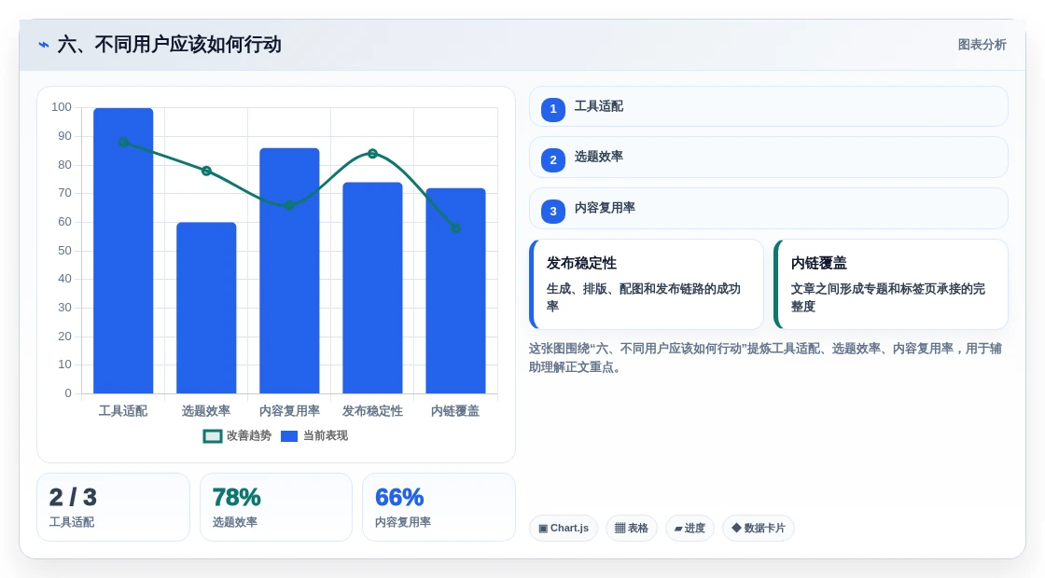1045x578 pixels.
Task: Click x-axis label 内链覆盖
Action: (x=456, y=411)
